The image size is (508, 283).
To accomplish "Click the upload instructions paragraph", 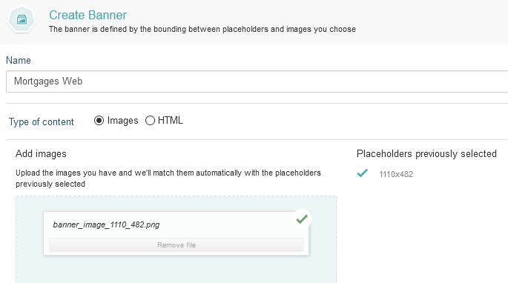I will tap(168, 178).
